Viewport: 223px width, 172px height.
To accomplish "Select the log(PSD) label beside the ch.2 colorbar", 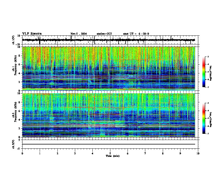I will coord(211,119).
